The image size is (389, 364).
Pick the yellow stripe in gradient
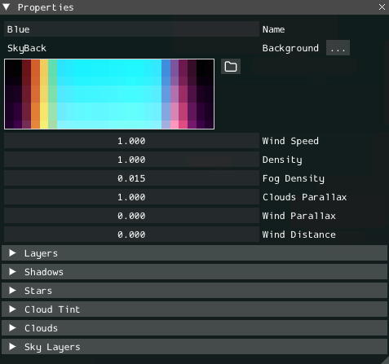coord(44,94)
